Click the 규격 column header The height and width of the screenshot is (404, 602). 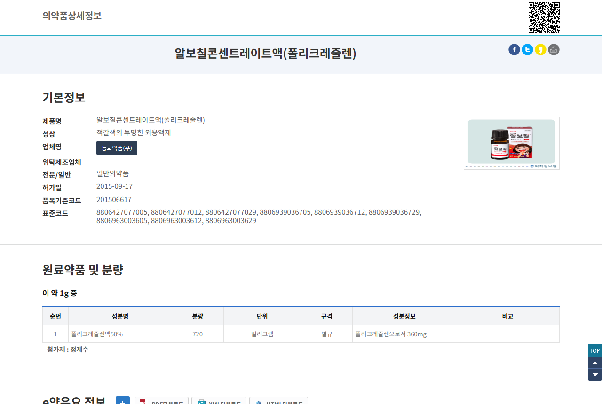click(326, 316)
